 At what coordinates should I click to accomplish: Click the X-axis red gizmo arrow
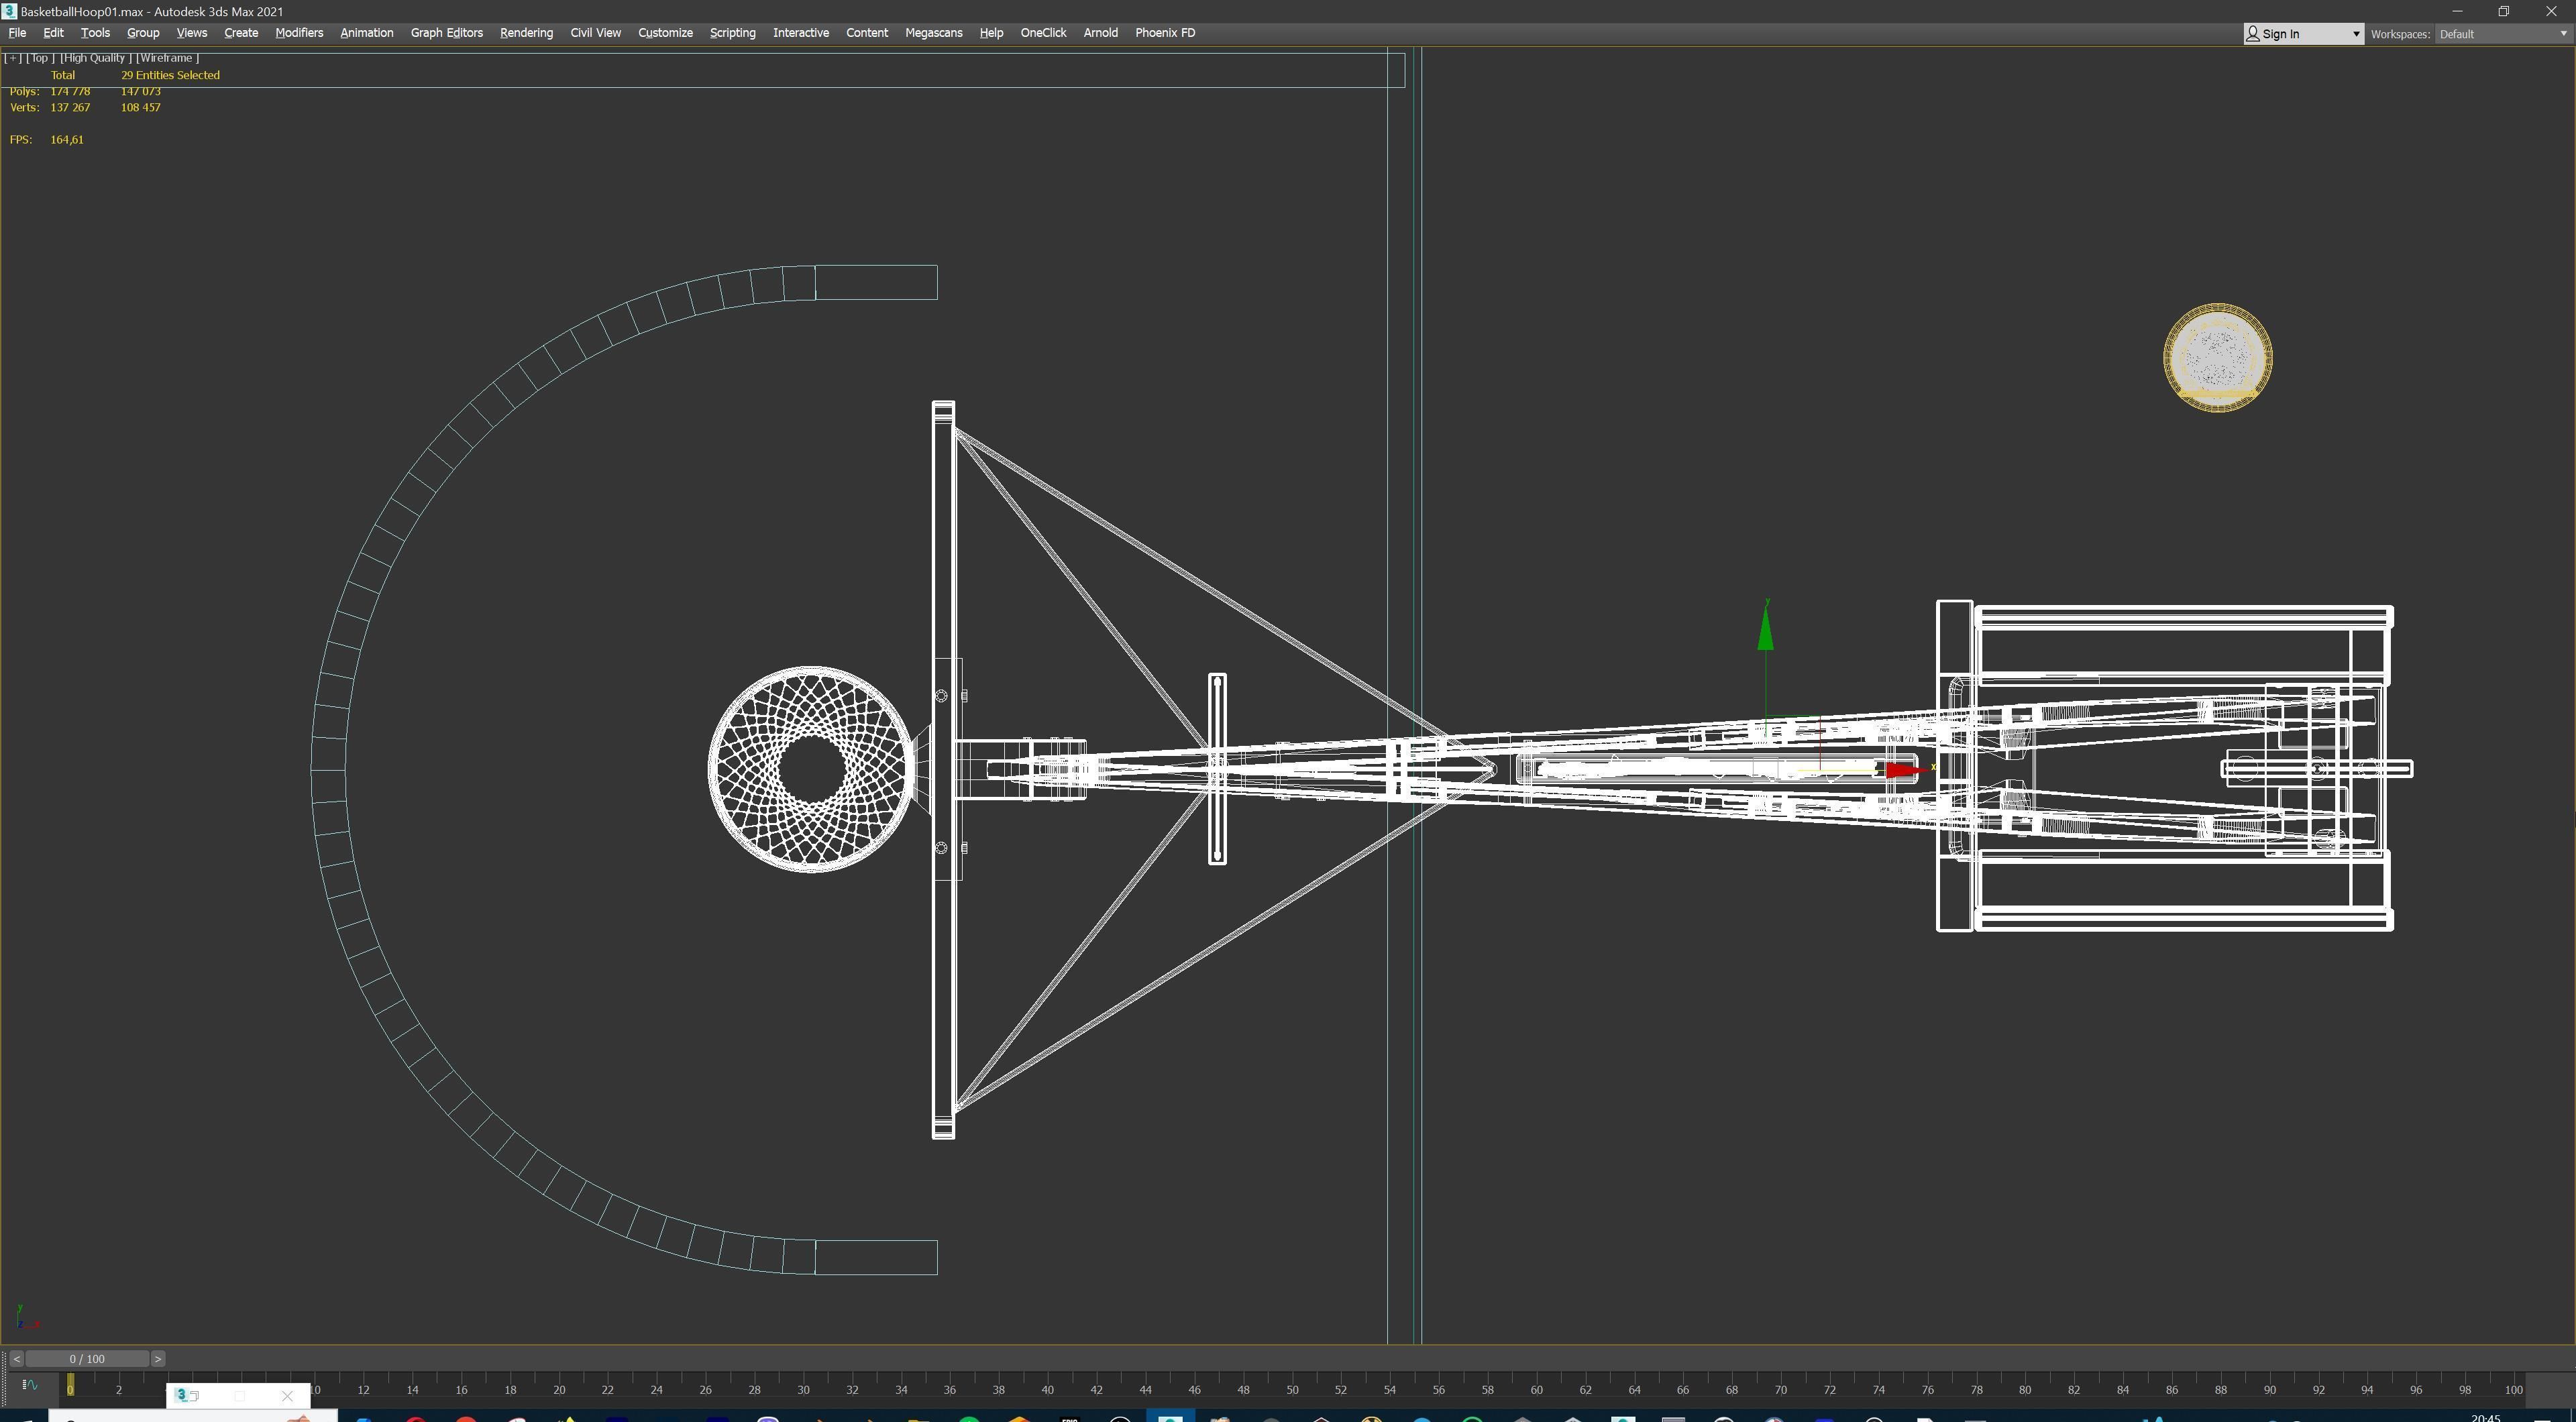(x=1902, y=769)
